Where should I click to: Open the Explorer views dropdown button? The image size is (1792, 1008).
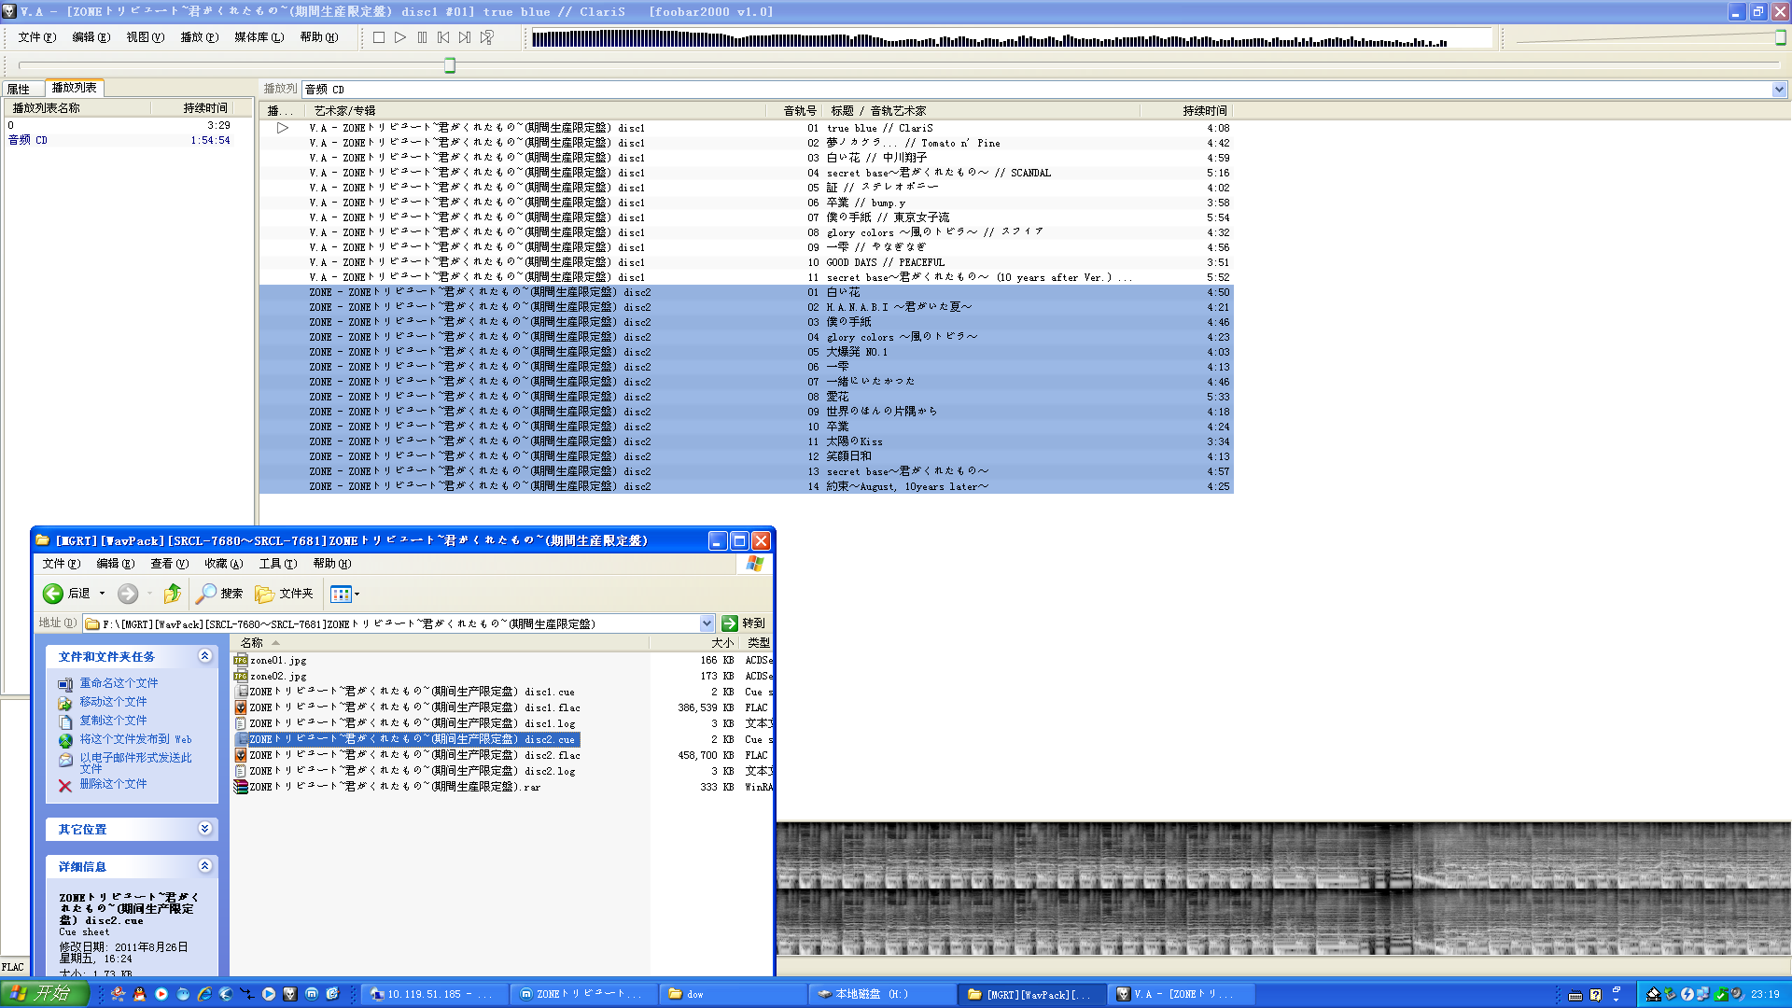click(344, 594)
